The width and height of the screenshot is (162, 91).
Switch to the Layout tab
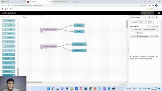pyautogui.click(x=134, y=22)
